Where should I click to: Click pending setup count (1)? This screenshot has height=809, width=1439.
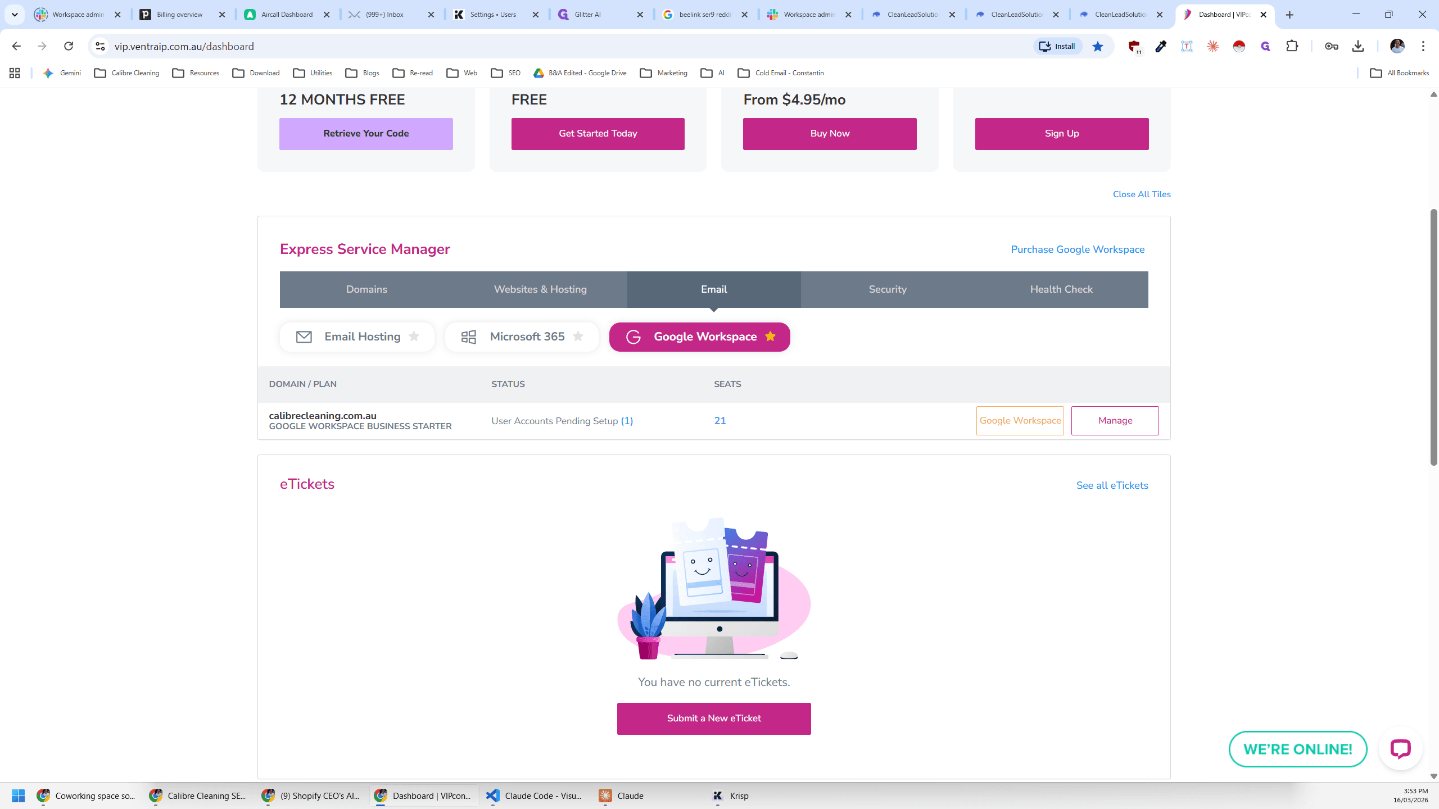(627, 421)
